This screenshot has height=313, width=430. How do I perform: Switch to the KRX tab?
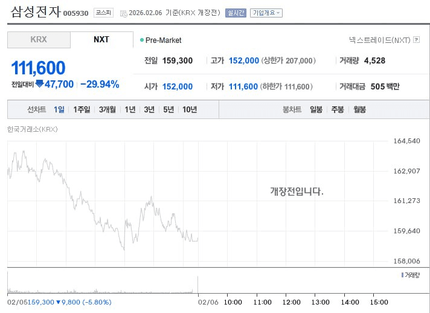(x=39, y=40)
